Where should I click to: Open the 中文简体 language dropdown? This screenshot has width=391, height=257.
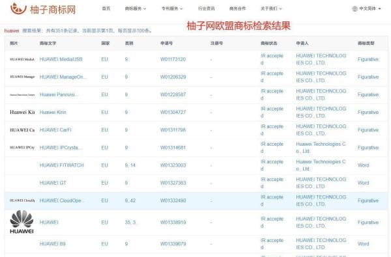click(x=370, y=8)
